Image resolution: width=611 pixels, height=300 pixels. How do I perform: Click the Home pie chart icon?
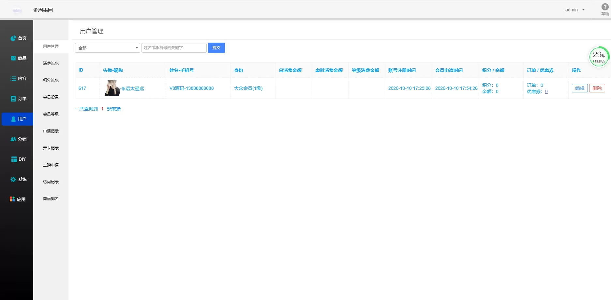pos(13,38)
